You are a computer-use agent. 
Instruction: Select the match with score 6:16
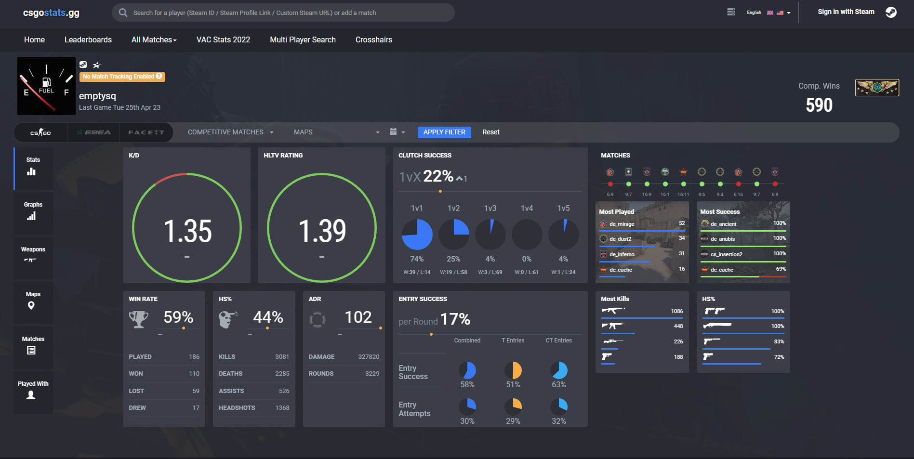click(739, 184)
